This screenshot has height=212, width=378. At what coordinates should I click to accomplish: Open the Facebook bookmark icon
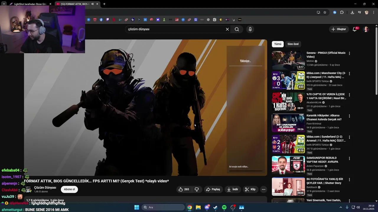(x=101, y=20)
